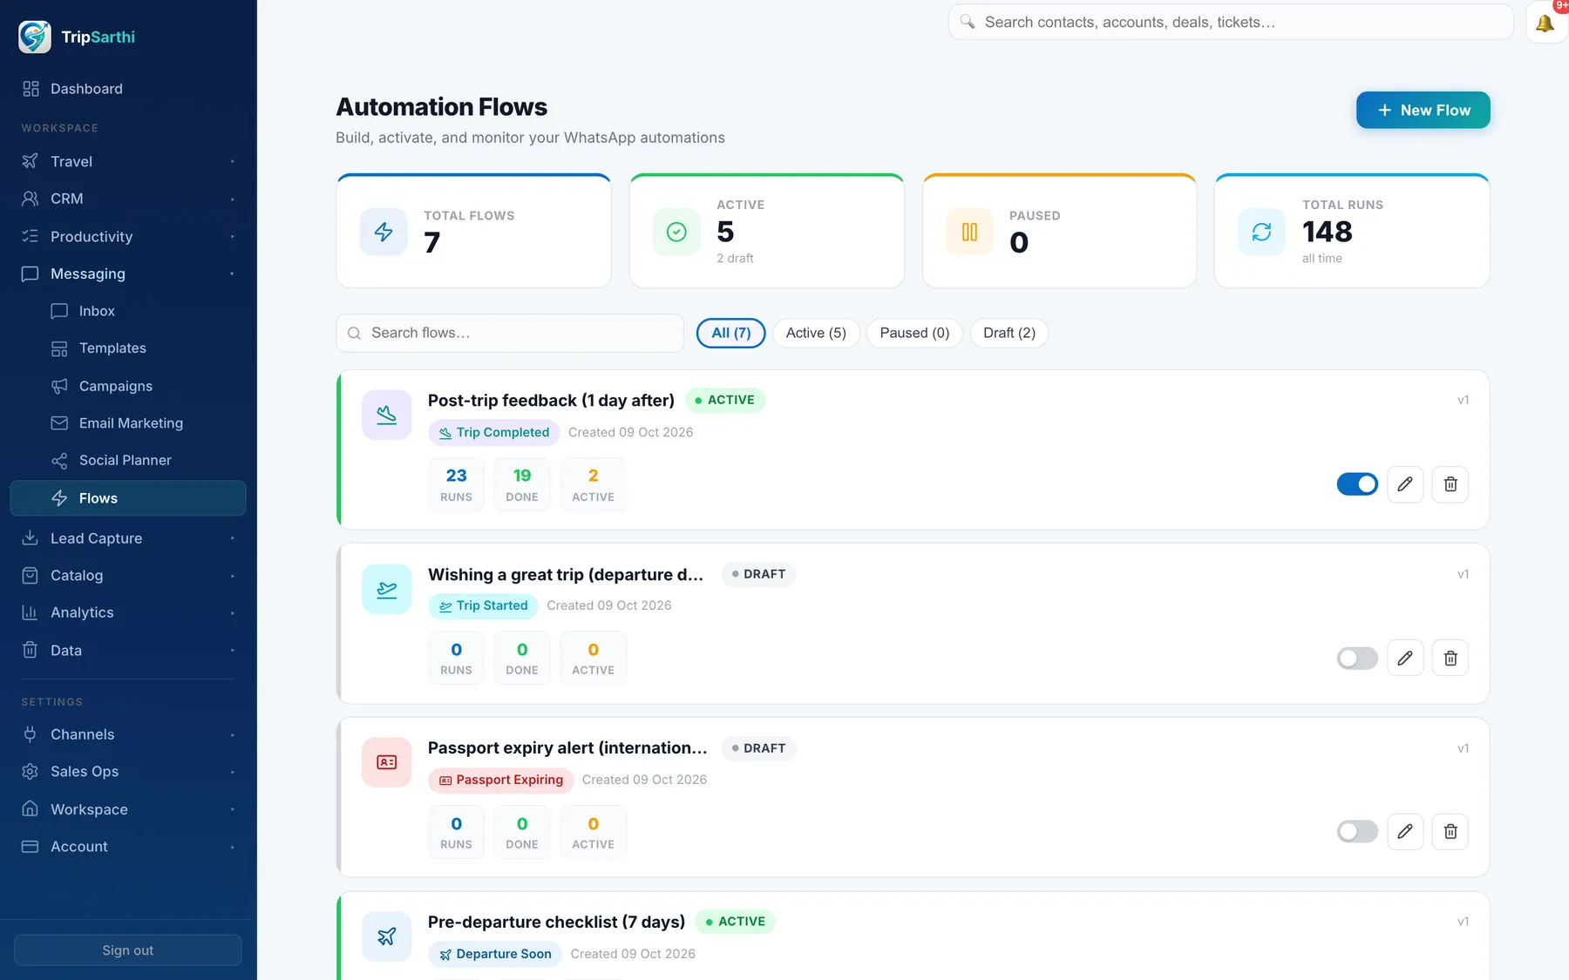Expand the Productivity sidebar section

coord(128,236)
